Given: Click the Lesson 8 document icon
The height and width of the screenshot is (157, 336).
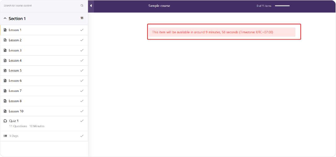Looking at the screenshot, I should (5, 101).
